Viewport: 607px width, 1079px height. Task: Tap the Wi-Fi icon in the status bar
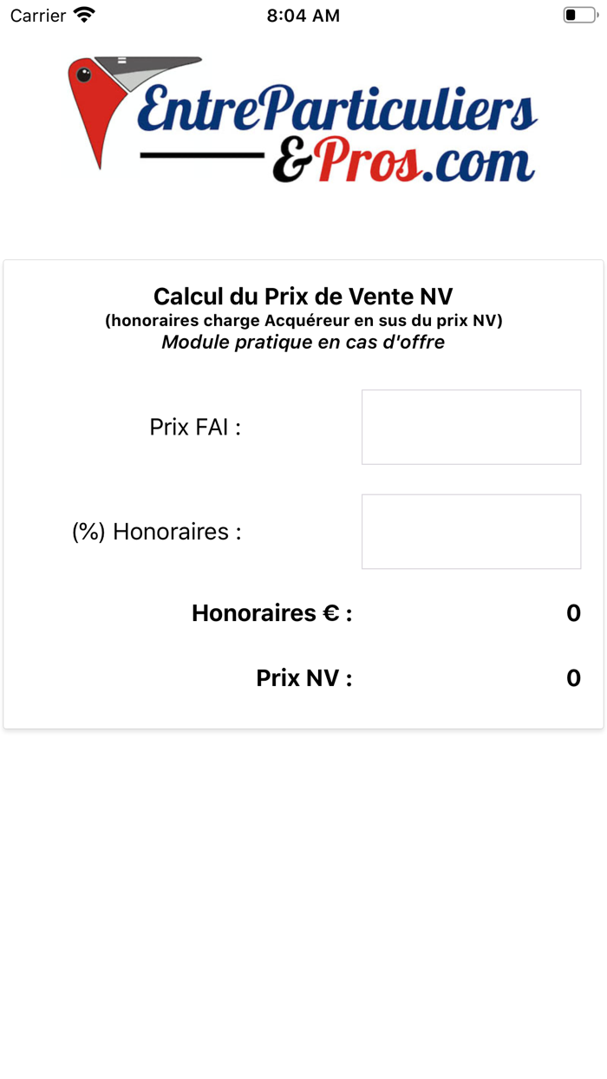tap(82, 14)
